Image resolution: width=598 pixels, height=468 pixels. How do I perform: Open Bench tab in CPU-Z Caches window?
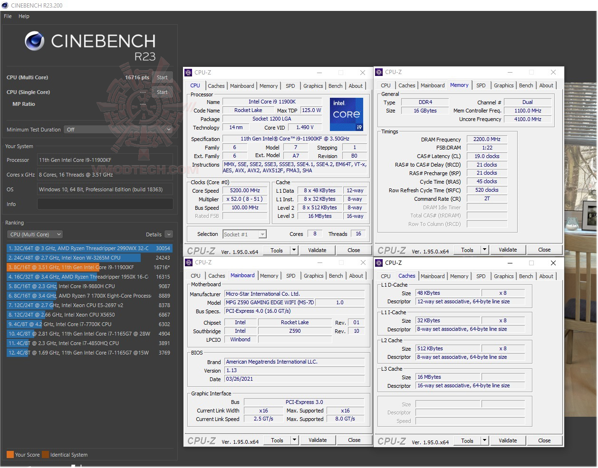click(526, 276)
